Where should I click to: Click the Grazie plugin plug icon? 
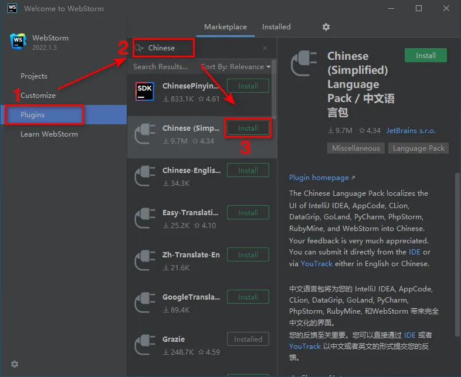pyautogui.click(x=145, y=345)
